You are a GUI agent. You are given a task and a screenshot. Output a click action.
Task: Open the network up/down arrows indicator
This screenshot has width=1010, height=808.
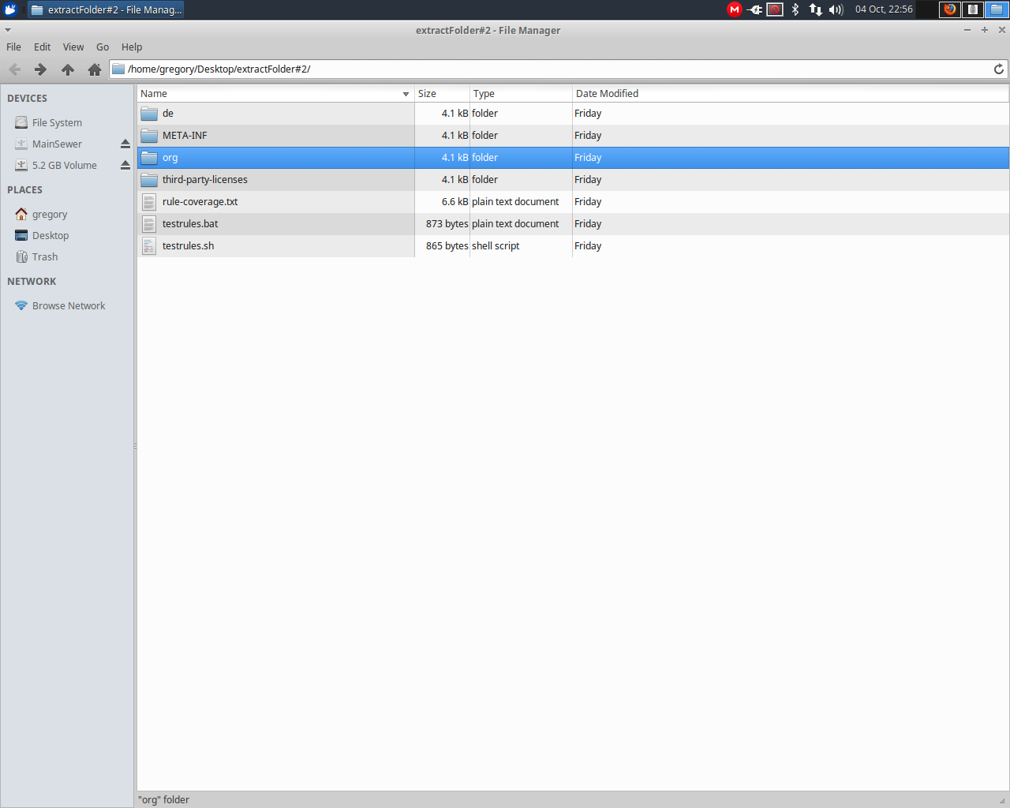(816, 9)
